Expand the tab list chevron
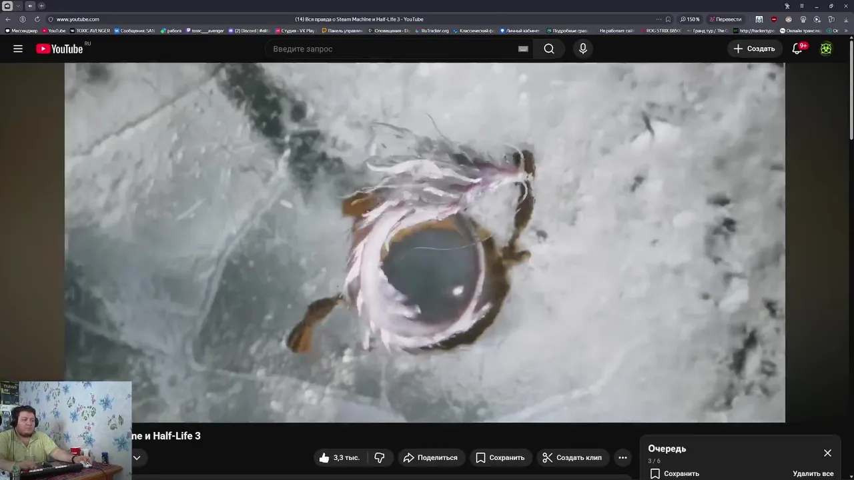This screenshot has width=854, height=480. tap(18, 6)
